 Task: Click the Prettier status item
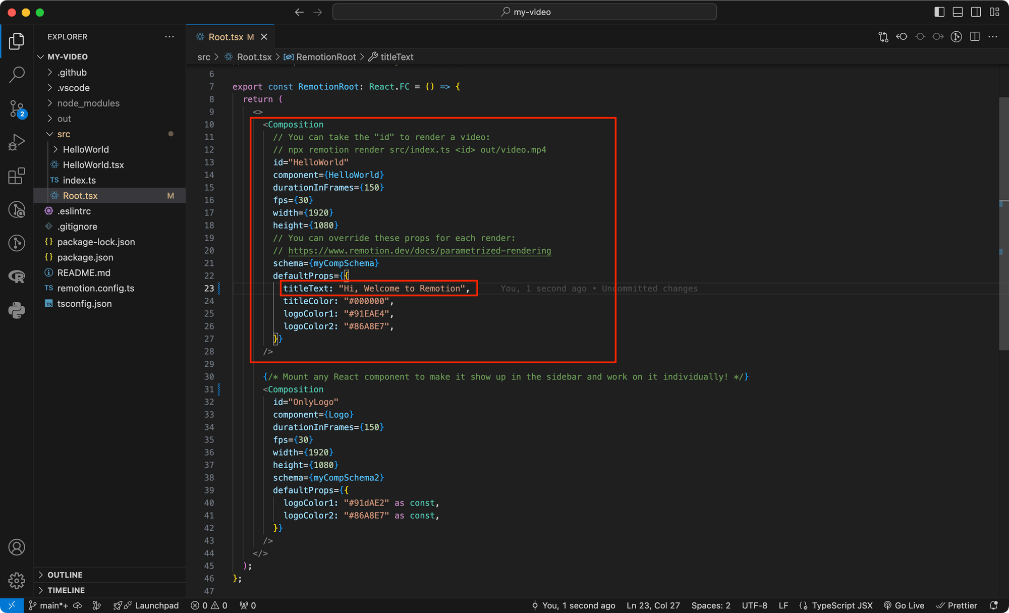click(x=957, y=605)
